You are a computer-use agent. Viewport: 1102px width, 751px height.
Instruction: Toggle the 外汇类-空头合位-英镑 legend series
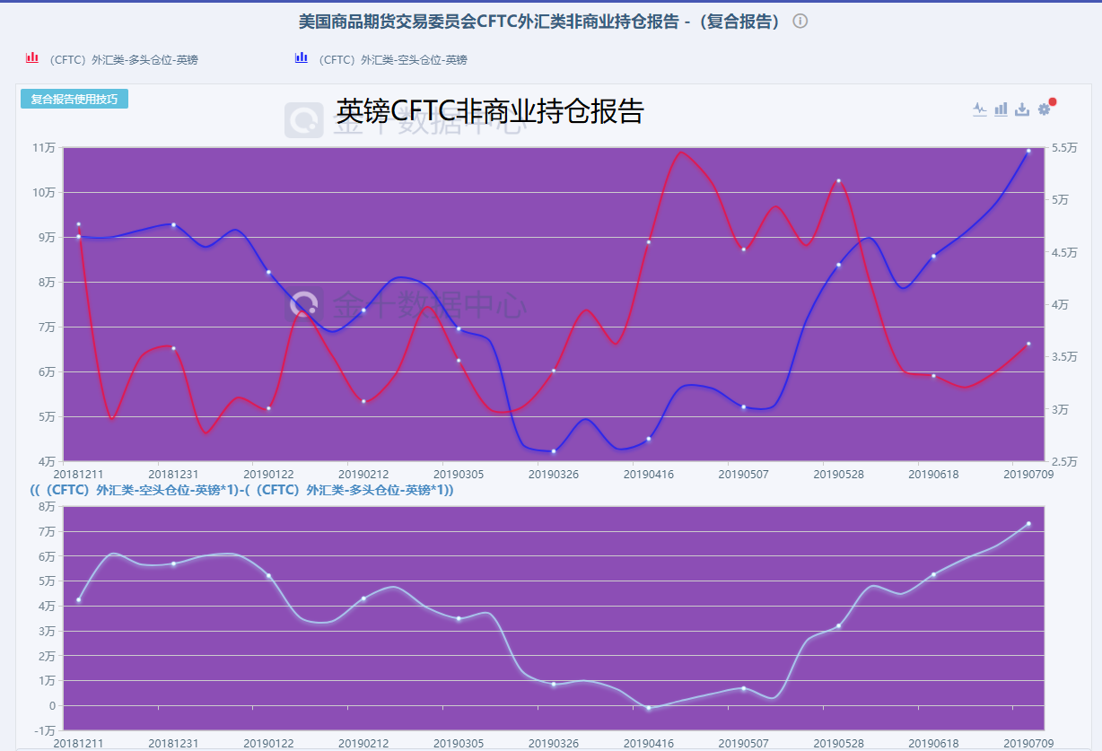click(x=392, y=60)
